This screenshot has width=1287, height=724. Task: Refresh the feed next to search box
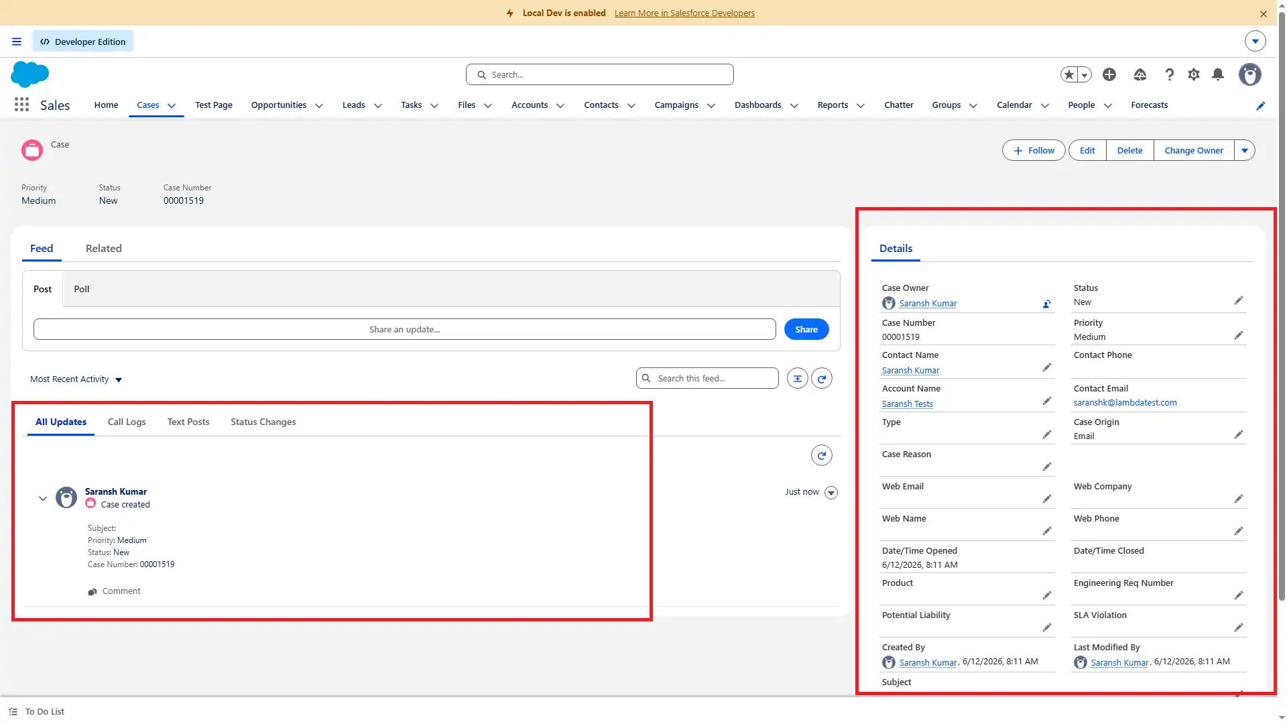point(822,379)
